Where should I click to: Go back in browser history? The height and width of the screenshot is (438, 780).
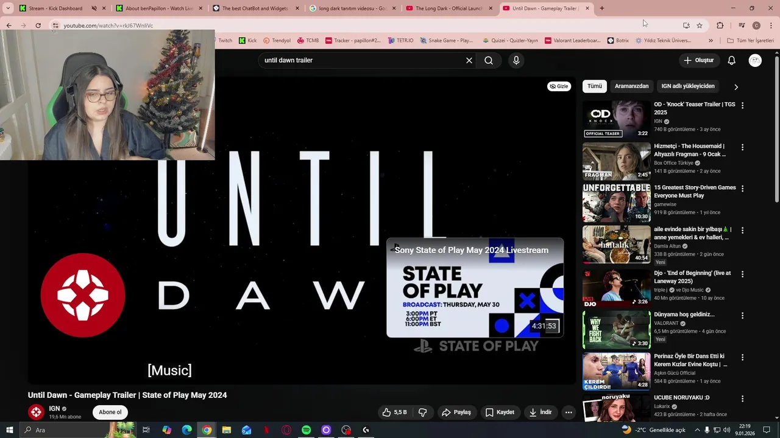9,26
